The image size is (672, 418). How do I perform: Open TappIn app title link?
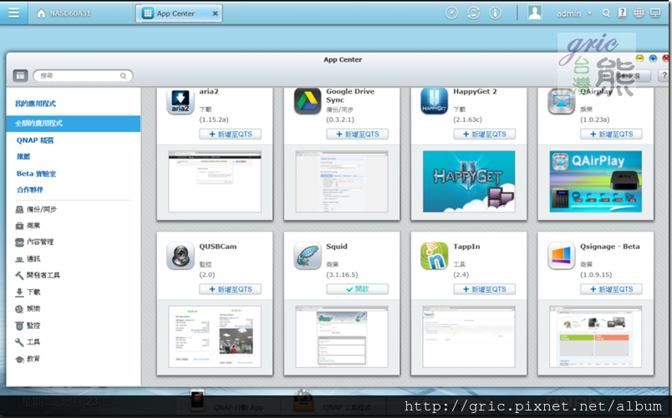(466, 247)
